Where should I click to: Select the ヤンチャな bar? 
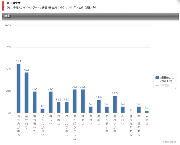(106, 109)
